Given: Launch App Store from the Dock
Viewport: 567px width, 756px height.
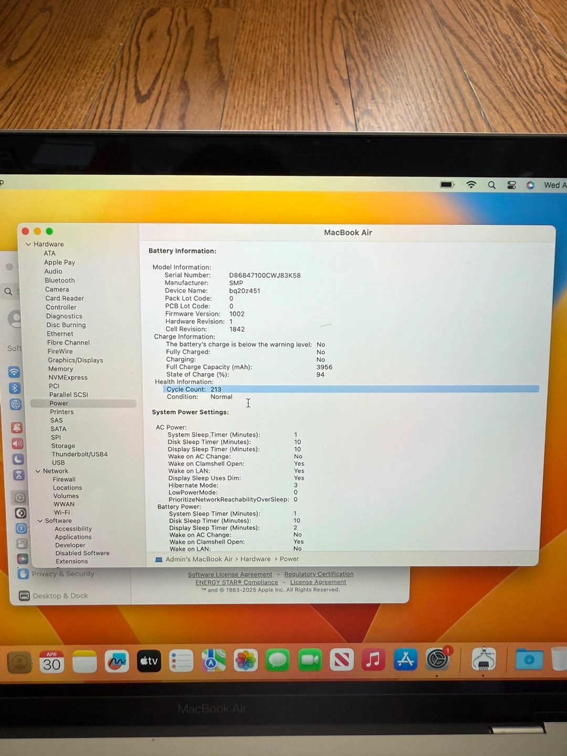Looking at the screenshot, I should 405,659.
